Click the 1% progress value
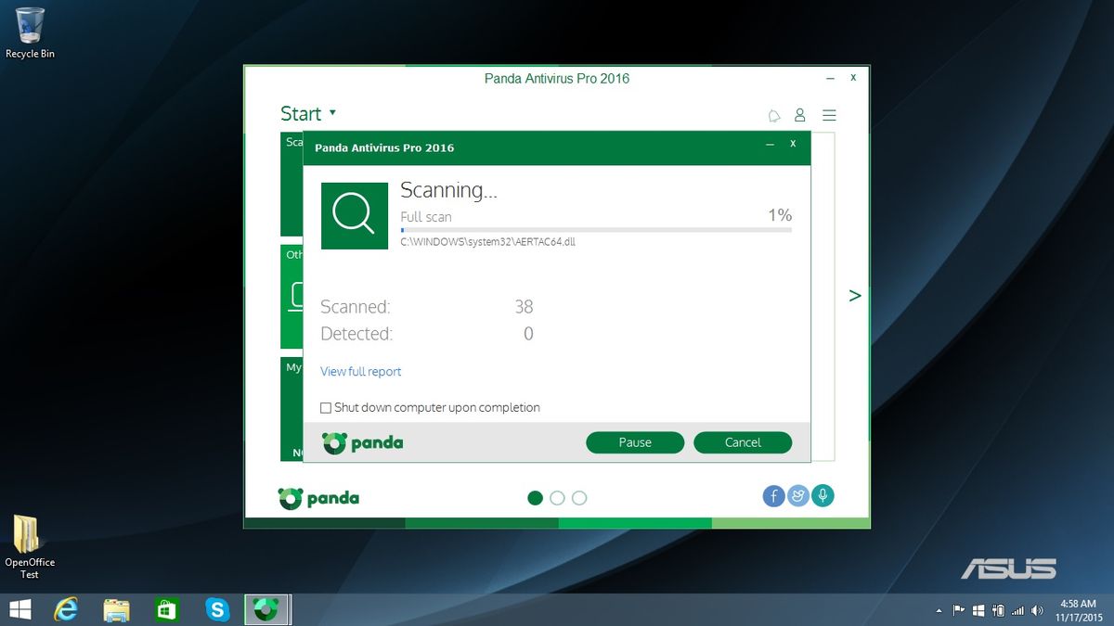1114x626 pixels. 780,215
